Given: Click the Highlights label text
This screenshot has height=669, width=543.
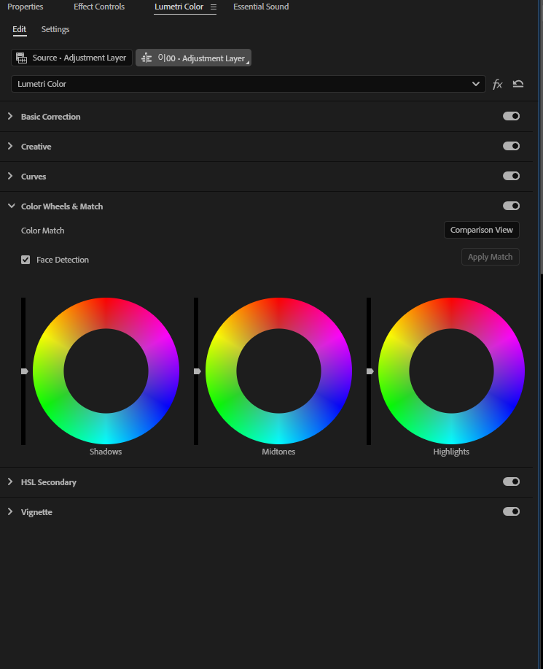Looking at the screenshot, I should (451, 452).
